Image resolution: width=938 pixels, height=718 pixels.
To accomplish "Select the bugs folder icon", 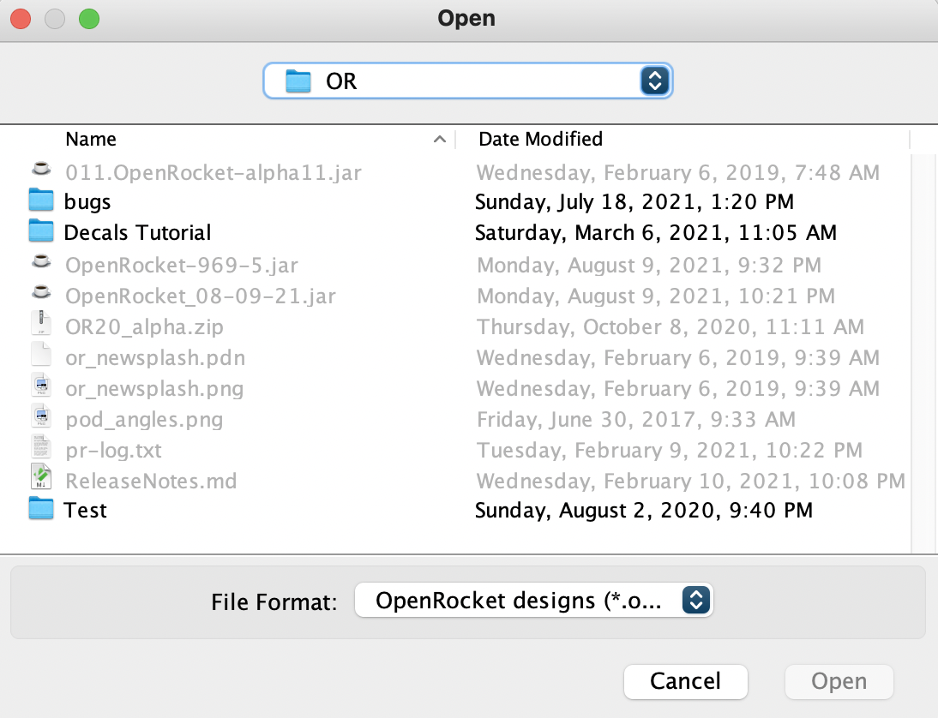I will (41, 200).
